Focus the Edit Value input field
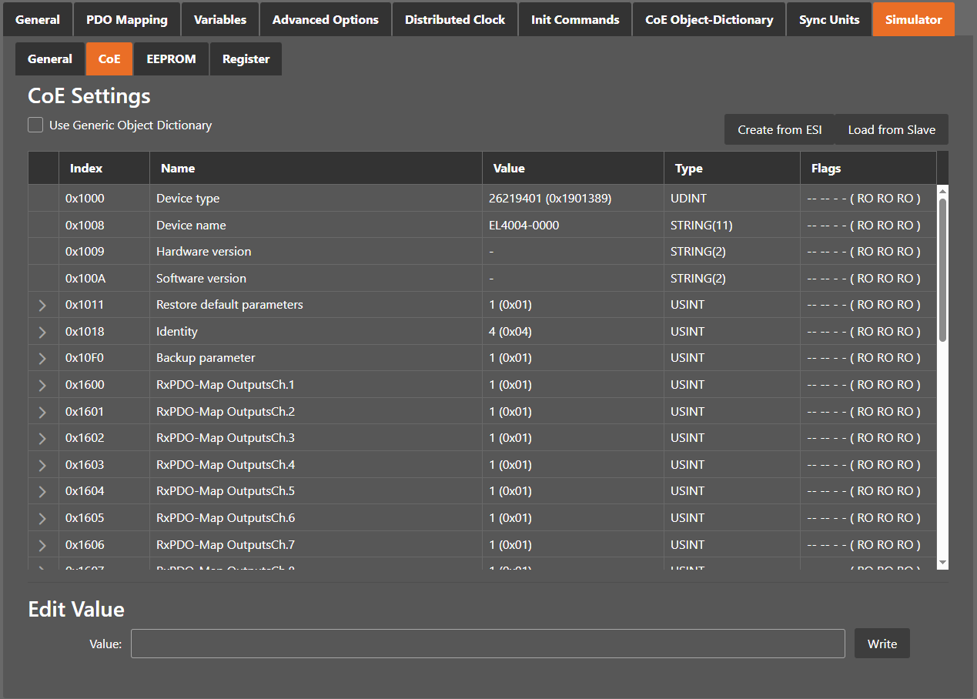The image size is (977, 699). (x=487, y=644)
